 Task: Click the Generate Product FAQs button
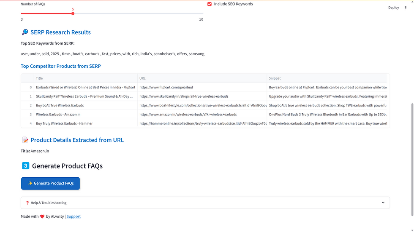tap(50, 183)
